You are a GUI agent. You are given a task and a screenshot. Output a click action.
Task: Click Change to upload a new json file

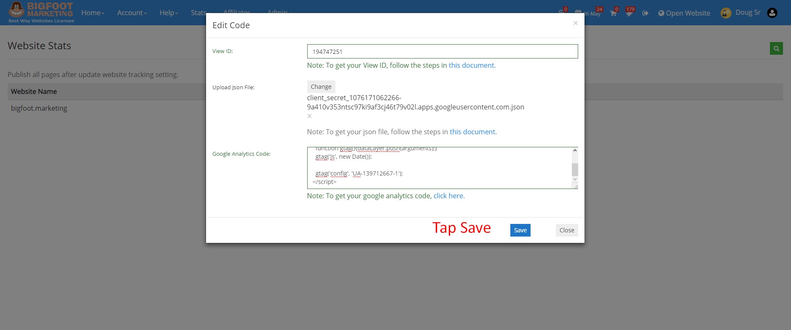321,87
